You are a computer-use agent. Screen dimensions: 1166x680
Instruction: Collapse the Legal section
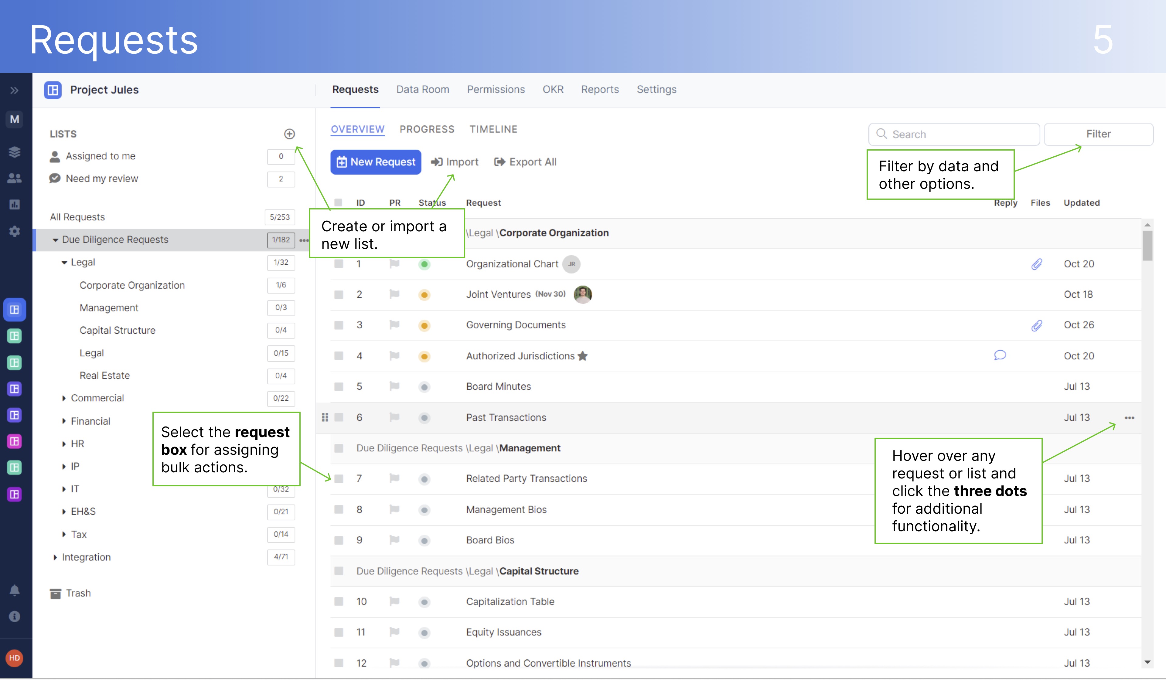click(x=64, y=262)
